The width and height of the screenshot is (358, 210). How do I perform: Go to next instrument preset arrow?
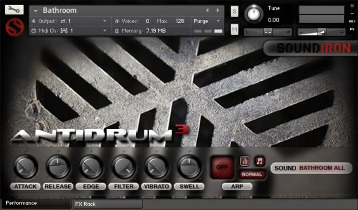[218, 10]
